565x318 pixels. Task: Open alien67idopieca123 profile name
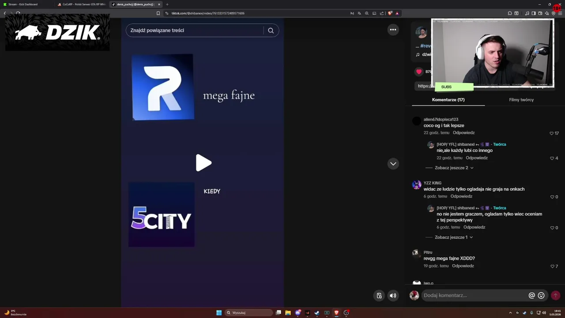coord(441,119)
